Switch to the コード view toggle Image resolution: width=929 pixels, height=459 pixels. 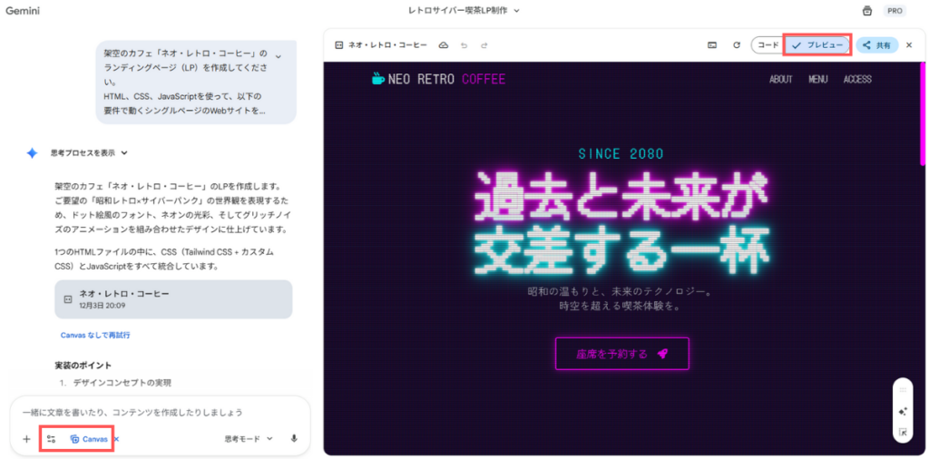click(x=768, y=45)
